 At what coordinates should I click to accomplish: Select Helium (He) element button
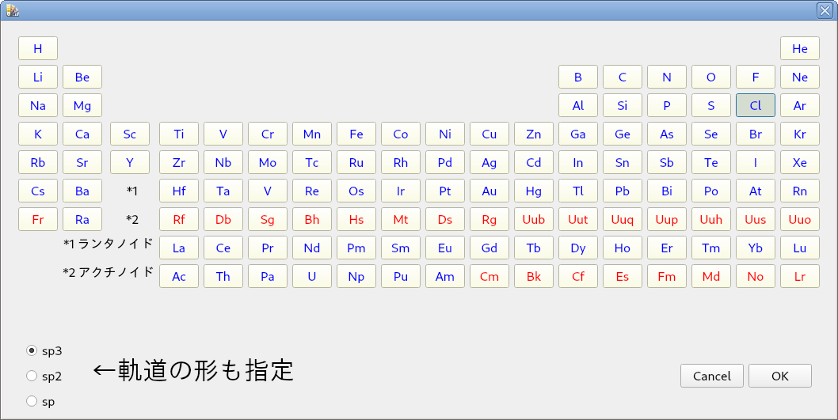point(800,48)
